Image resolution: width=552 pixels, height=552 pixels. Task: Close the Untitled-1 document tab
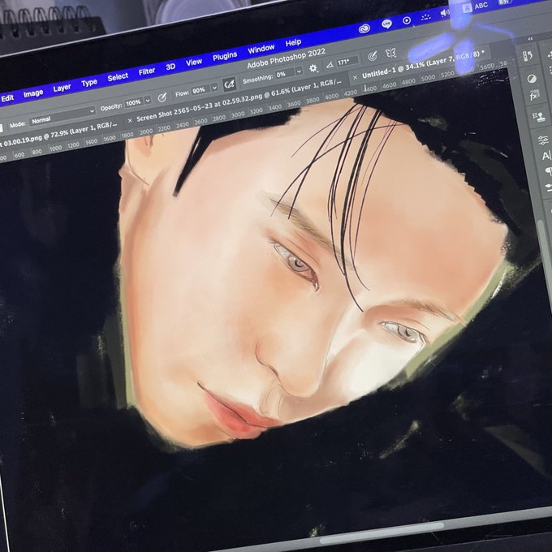pos(355,77)
